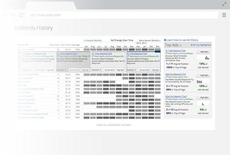Click the Top Ads info icon
The width and height of the screenshot is (230, 155).
(x=181, y=45)
